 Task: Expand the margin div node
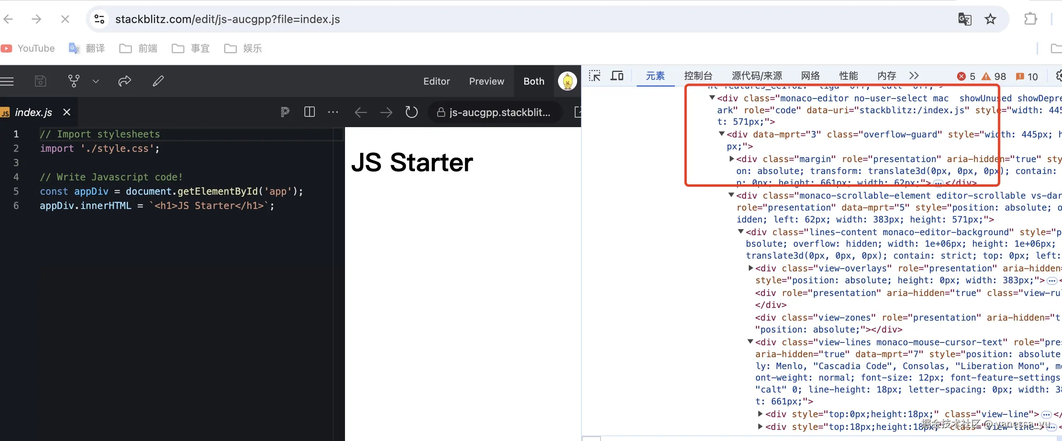point(732,159)
